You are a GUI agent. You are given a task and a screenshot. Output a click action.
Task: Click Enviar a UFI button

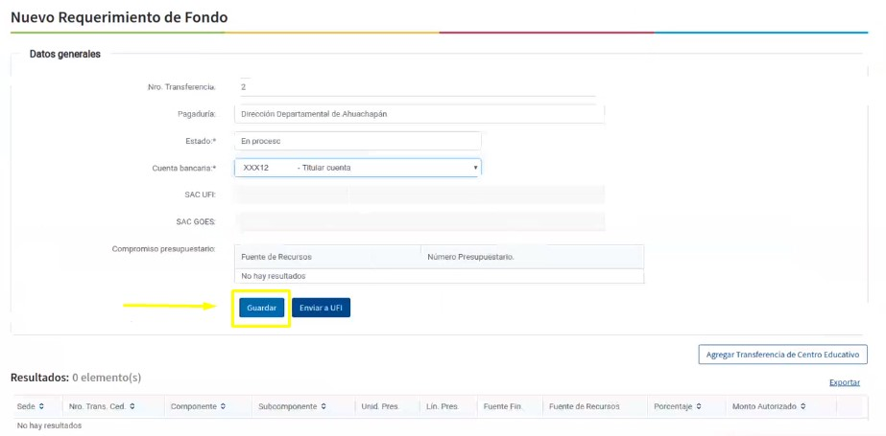coord(321,308)
